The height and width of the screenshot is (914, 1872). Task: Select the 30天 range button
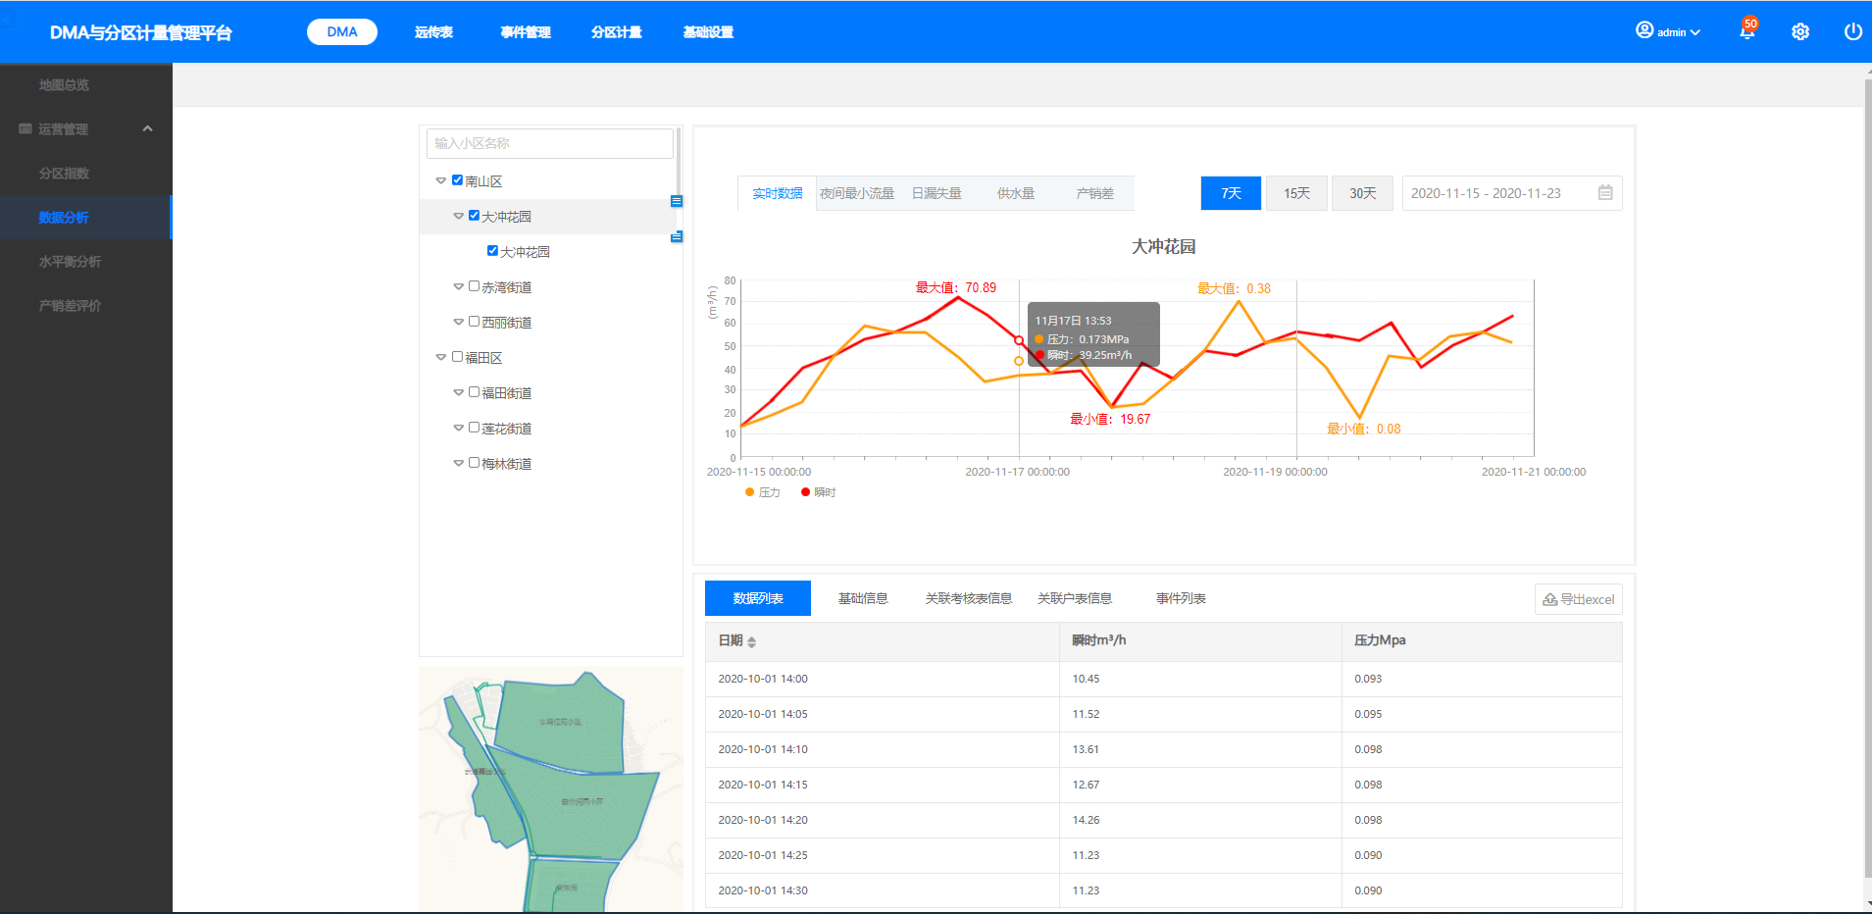coord(1362,193)
